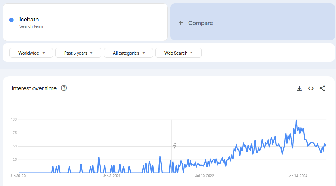Open the Worldwide region dropdown

point(31,53)
